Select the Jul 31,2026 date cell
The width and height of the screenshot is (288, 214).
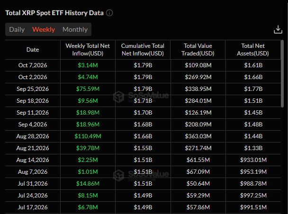(33, 184)
